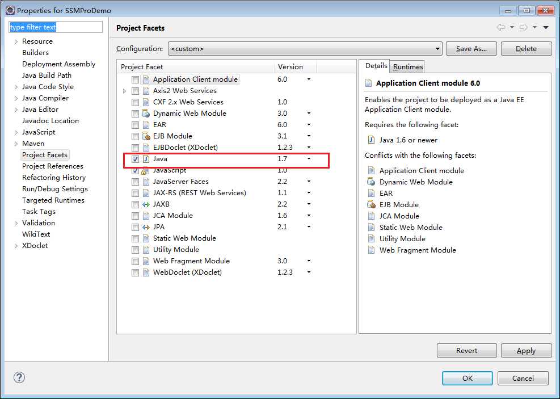
Task: Click the Version column header
Action: click(x=296, y=67)
